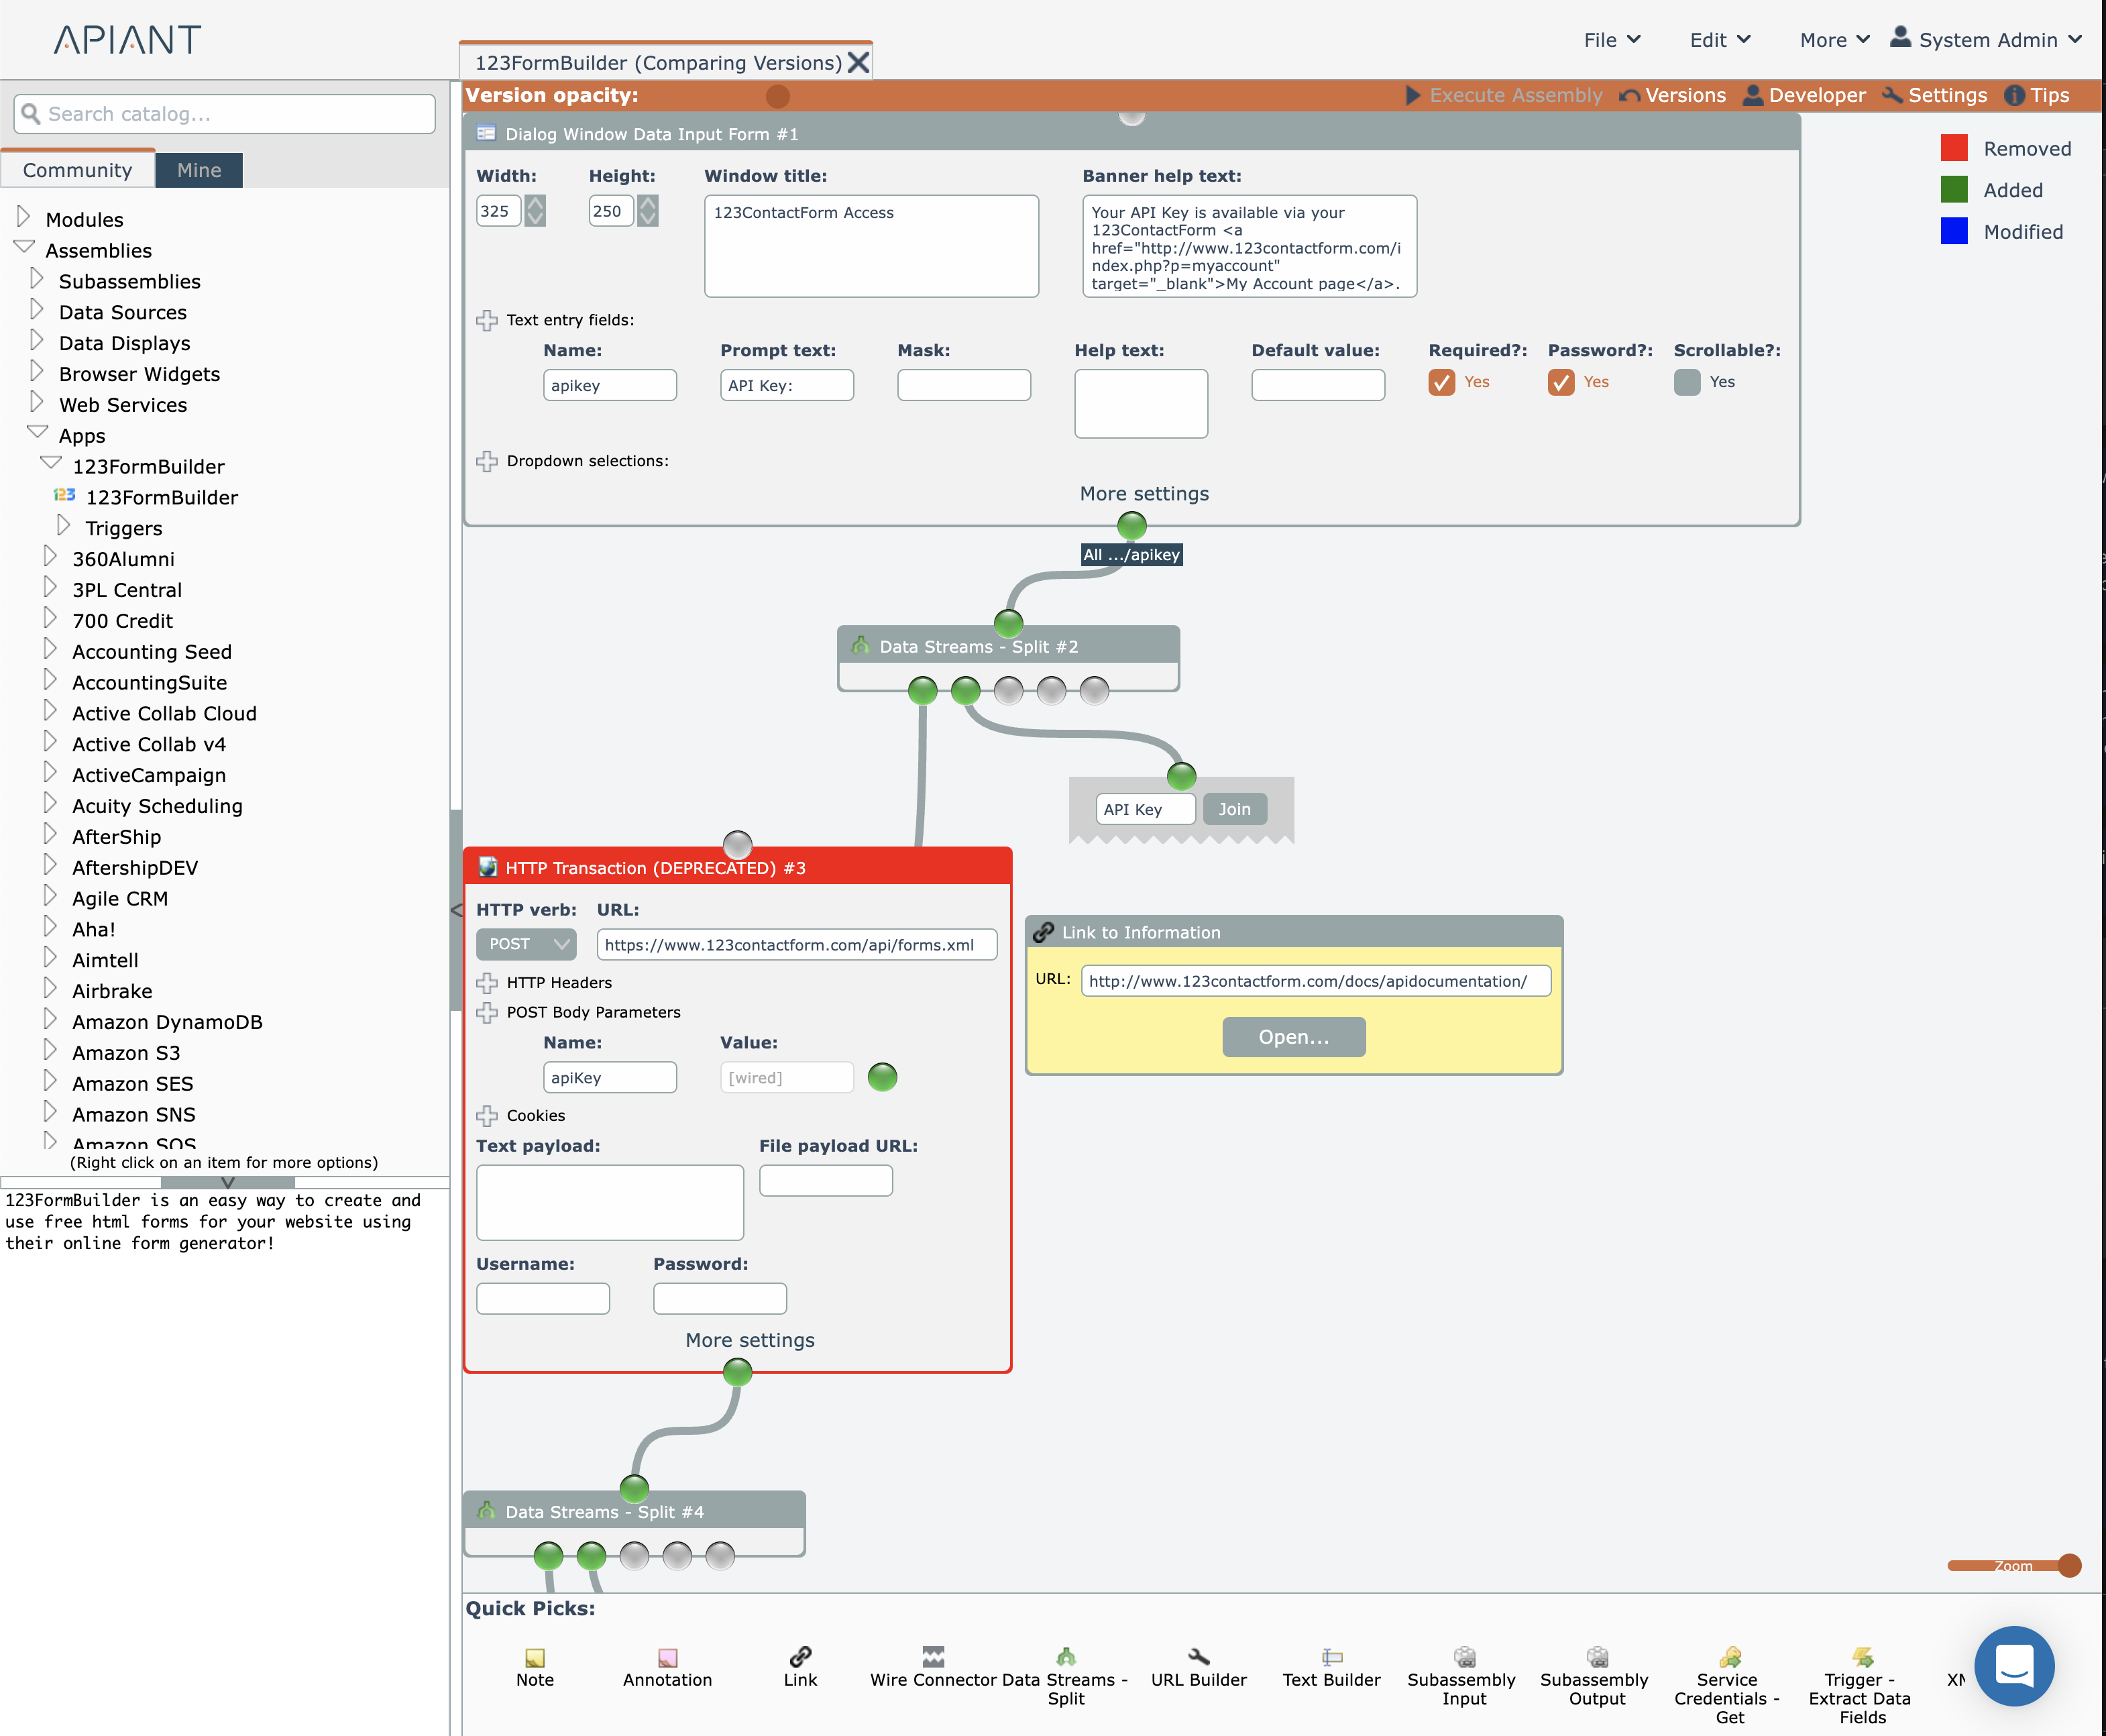This screenshot has width=2106, height=1736.
Task: Click the Subassembly Input quick pick icon
Action: coord(1464,1656)
